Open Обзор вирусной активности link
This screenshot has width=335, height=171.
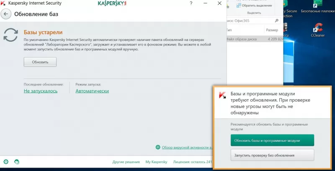(x=187, y=147)
